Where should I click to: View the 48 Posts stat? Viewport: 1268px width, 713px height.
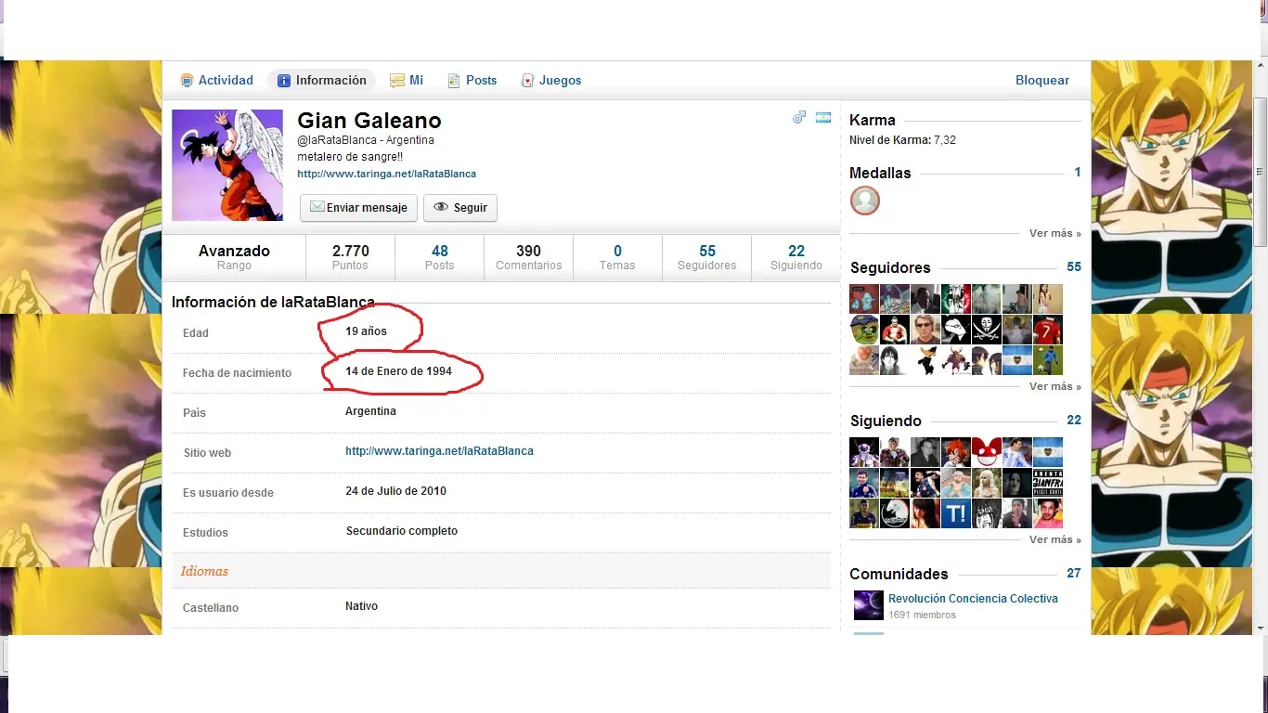tap(439, 257)
